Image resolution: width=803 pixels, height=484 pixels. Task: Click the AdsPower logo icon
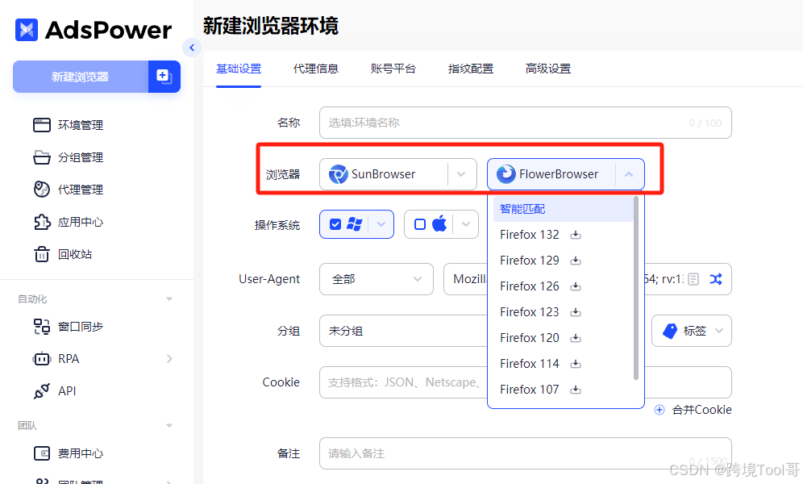26,30
